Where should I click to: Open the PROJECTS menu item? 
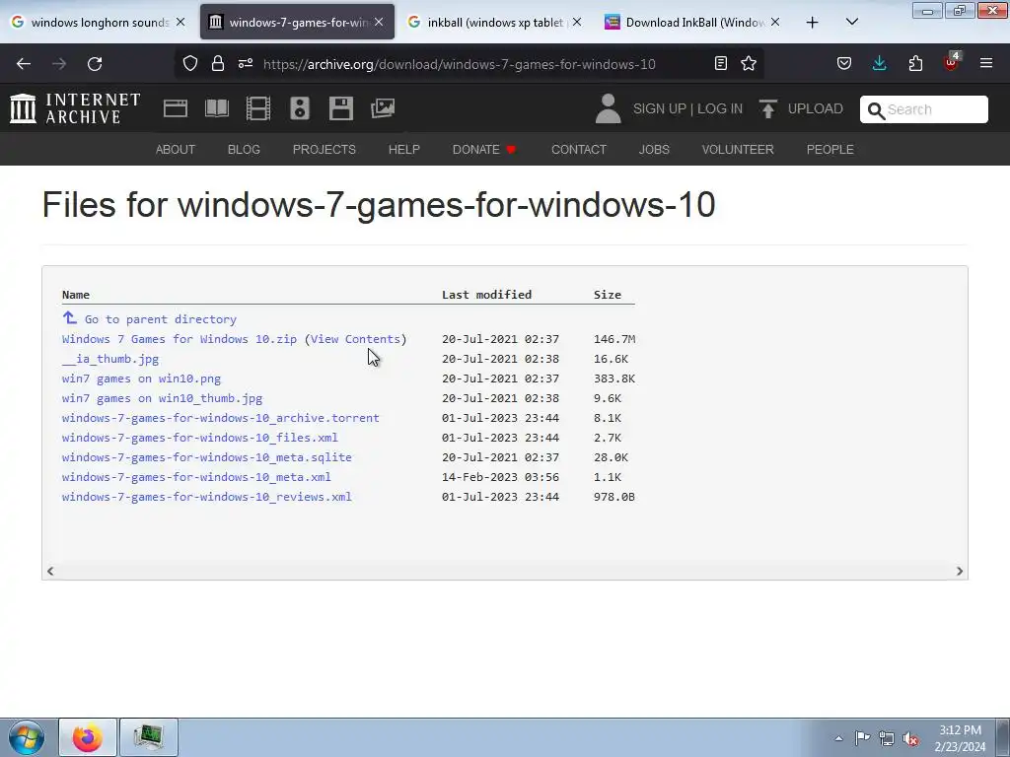324,150
